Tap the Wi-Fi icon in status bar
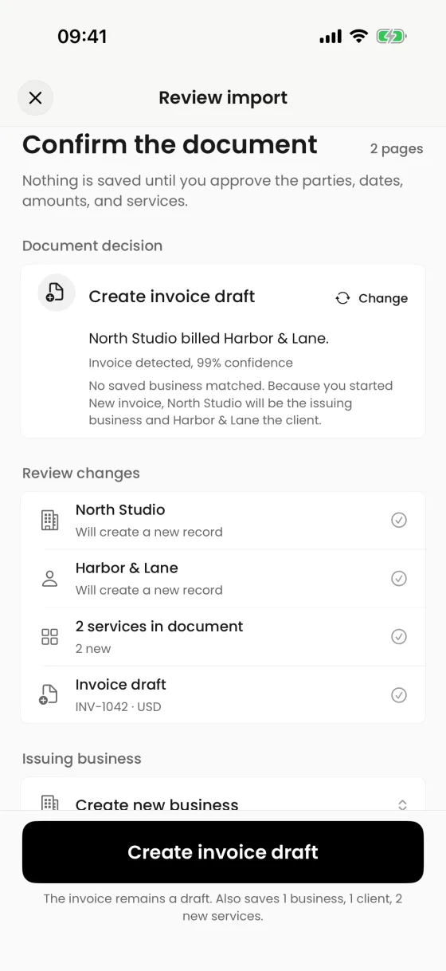 pos(359,36)
